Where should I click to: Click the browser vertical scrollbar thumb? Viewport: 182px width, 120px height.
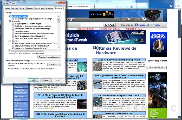click(x=179, y=25)
